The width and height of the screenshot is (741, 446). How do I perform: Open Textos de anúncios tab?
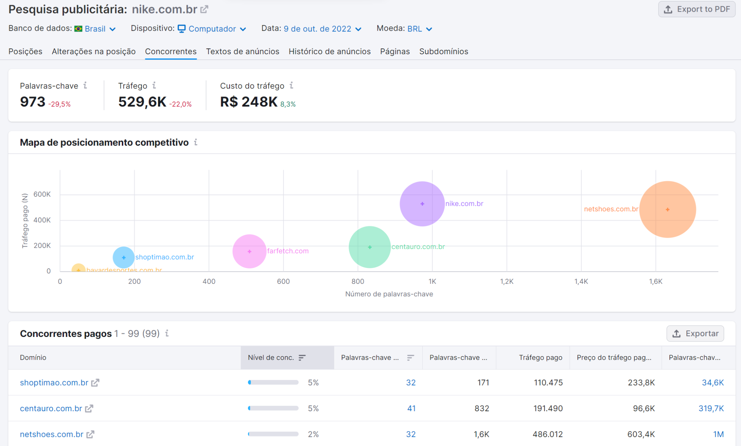pos(242,51)
